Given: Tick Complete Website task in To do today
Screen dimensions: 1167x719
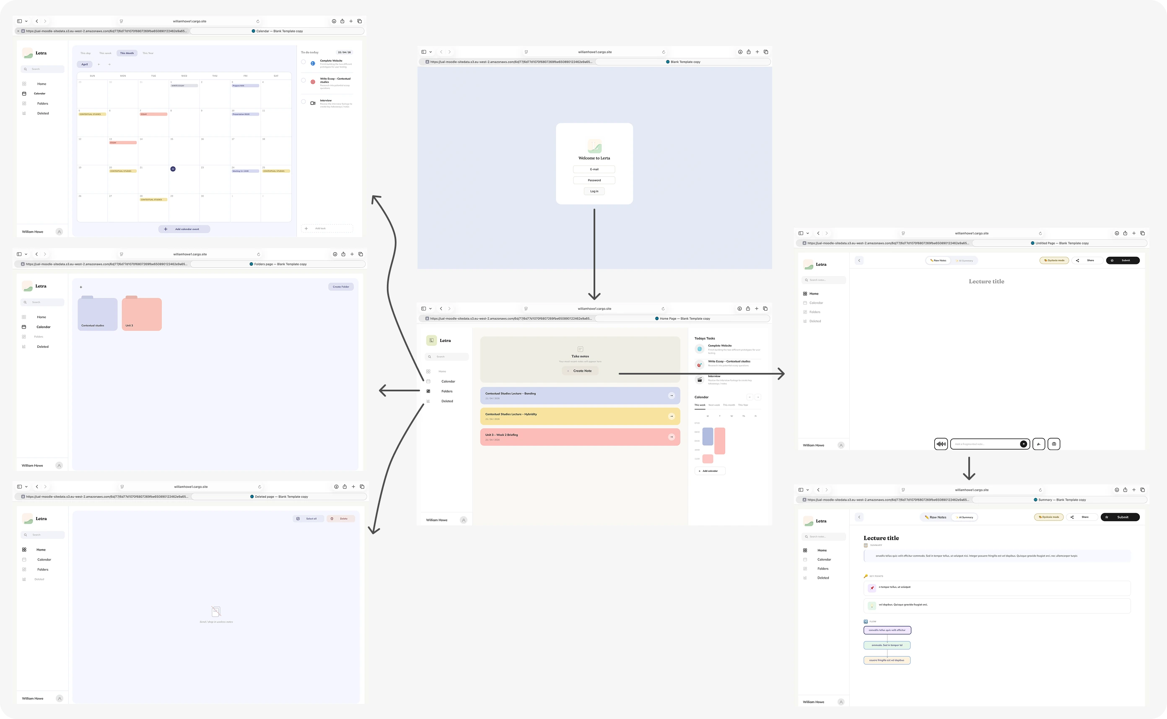Looking at the screenshot, I should 303,62.
